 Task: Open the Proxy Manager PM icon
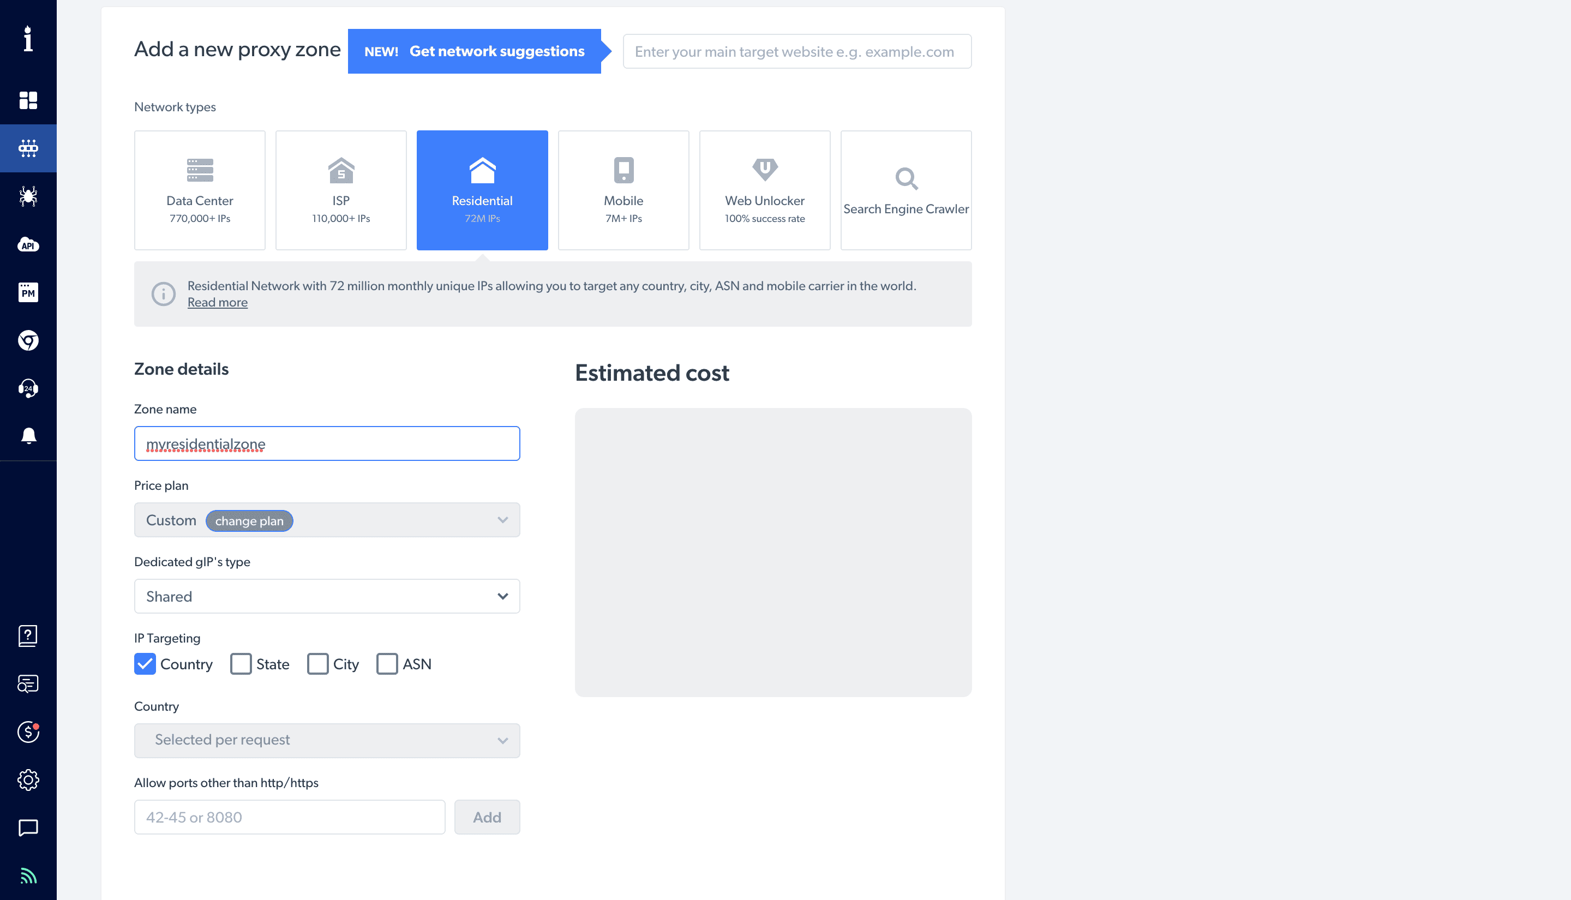pos(28,292)
